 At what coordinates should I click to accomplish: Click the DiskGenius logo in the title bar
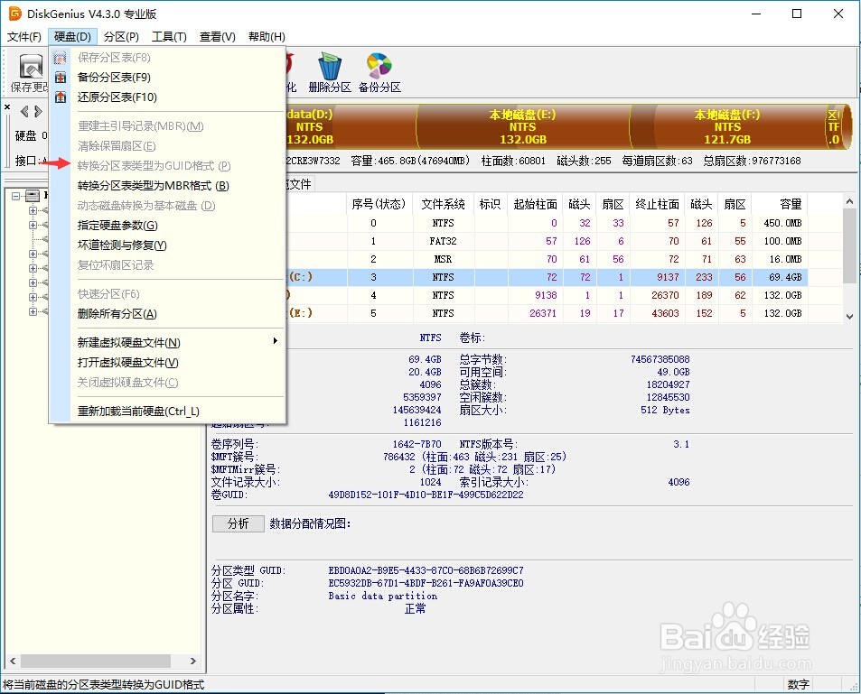14,14
